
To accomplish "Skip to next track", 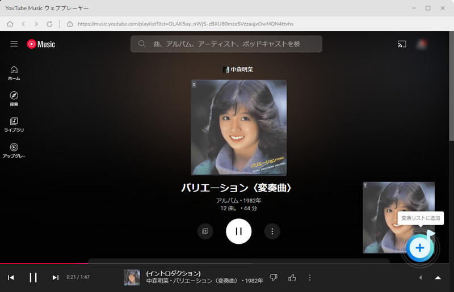I will (x=55, y=277).
